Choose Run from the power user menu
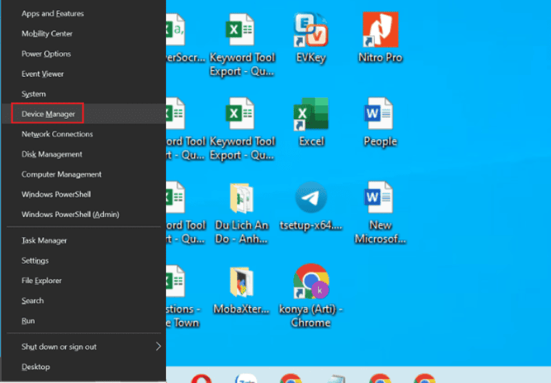This screenshot has height=383, width=551. tap(28, 321)
